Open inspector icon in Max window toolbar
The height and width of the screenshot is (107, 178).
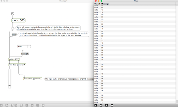click(107, 105)
